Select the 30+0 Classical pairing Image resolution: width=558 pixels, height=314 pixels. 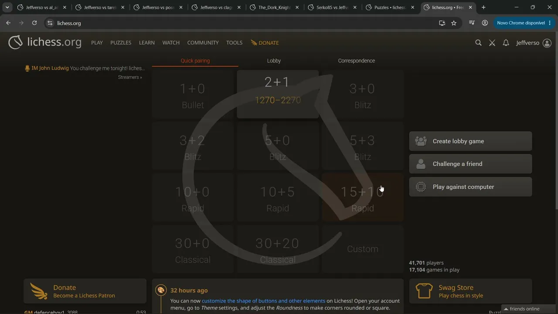193,249
